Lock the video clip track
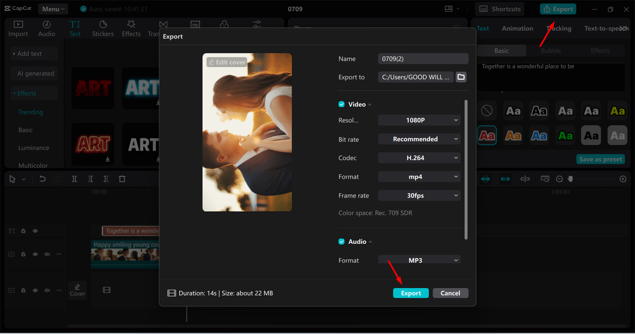The image size is (635, 334). [23, 254]
